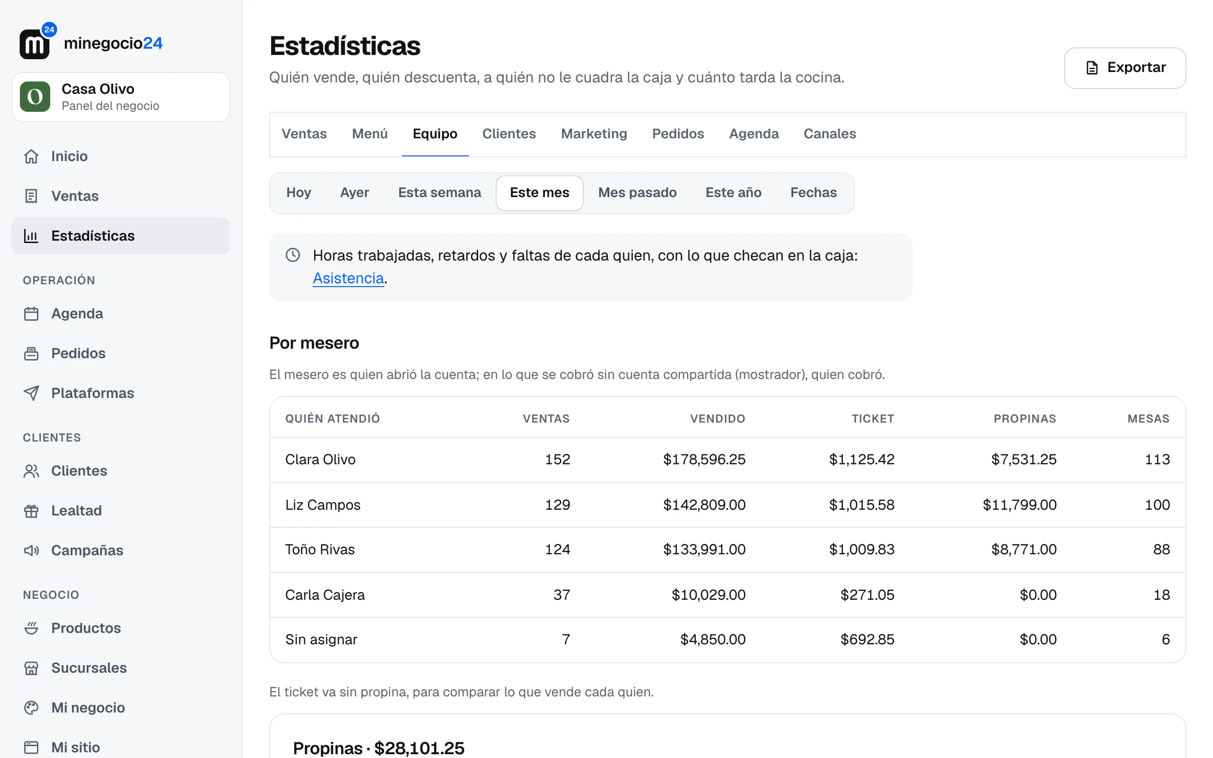Screen dimensions: 1213x758
Task: Click the Mi negocio palette icon
Action: pyautogui.click(x=31, y=707)
